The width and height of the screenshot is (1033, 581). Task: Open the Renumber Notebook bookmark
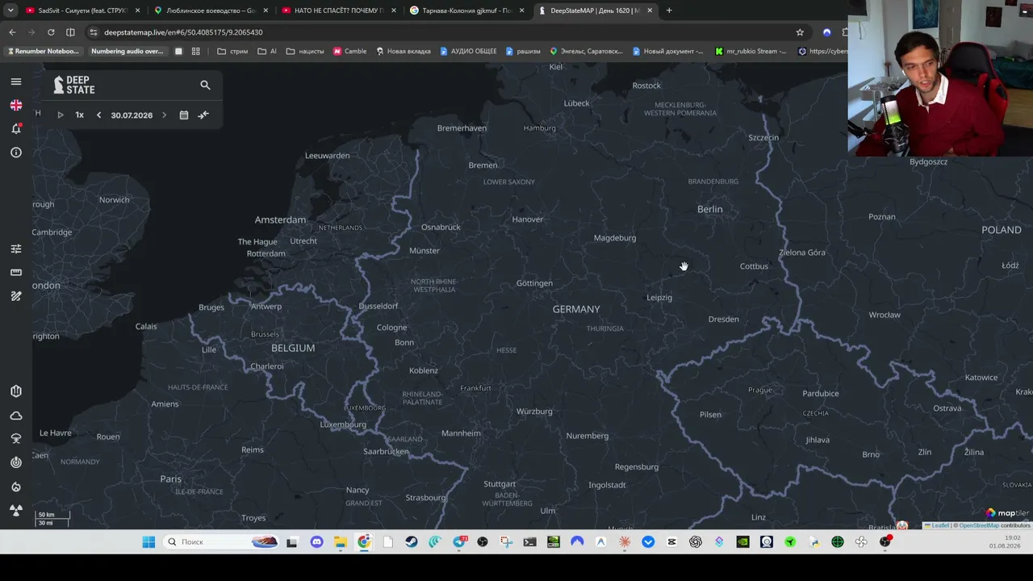click(x=43, y=52)
